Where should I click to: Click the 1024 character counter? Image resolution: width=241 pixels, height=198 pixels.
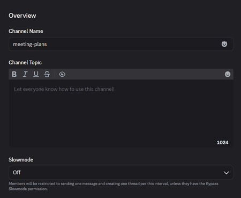pyautogui.click(x=222, y=142)
